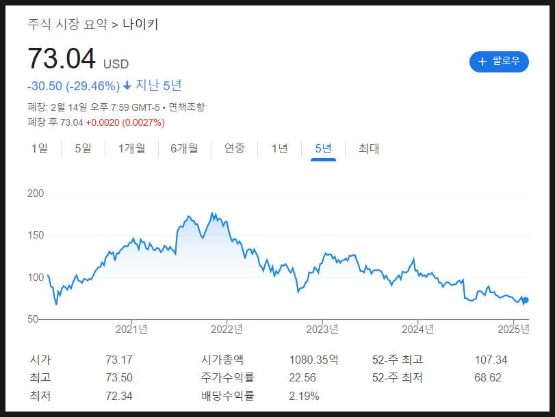Click the USD currency label
This screenshot has height=417, width=555.
(x=116, y=64)
